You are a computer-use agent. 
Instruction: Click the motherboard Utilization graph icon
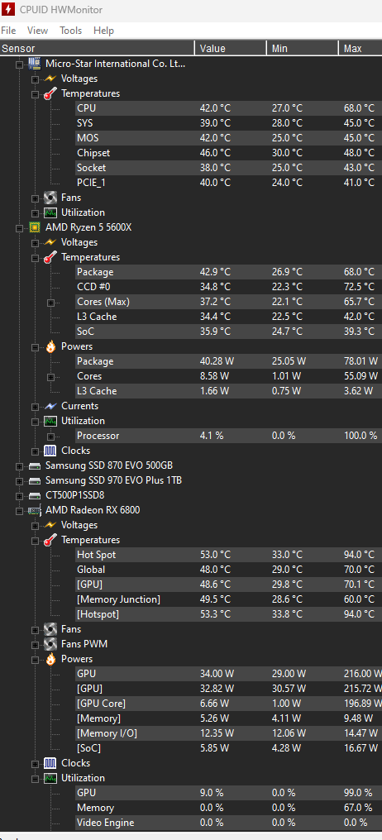tap(50, 212)
